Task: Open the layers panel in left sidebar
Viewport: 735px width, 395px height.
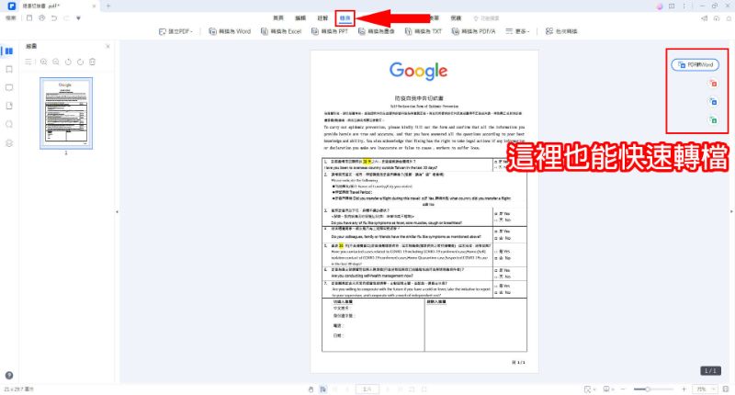Action: point(9,143)
